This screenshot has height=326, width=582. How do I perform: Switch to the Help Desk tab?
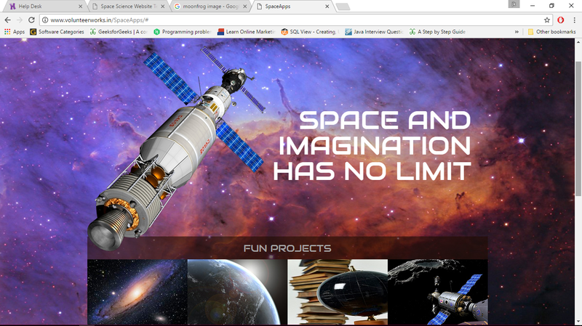[36, 7]
